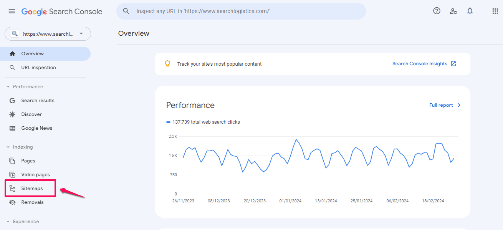Click the property search icon in selector

pyautogui.click(x=15, y=34)
